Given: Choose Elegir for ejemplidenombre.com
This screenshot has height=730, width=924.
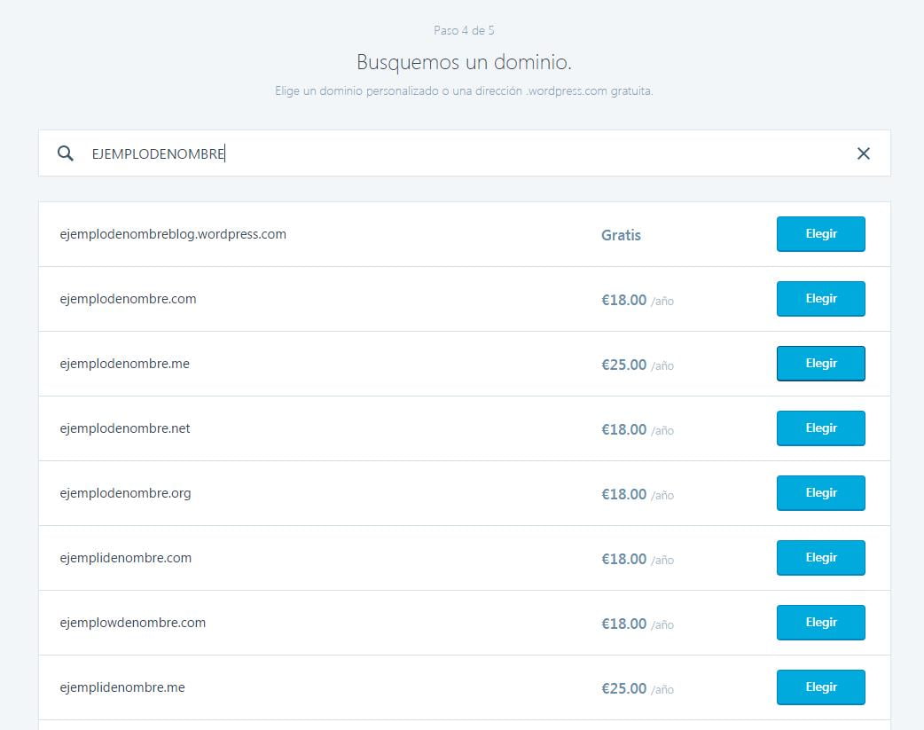Looking at the screenshot, I should coord(820,558).
